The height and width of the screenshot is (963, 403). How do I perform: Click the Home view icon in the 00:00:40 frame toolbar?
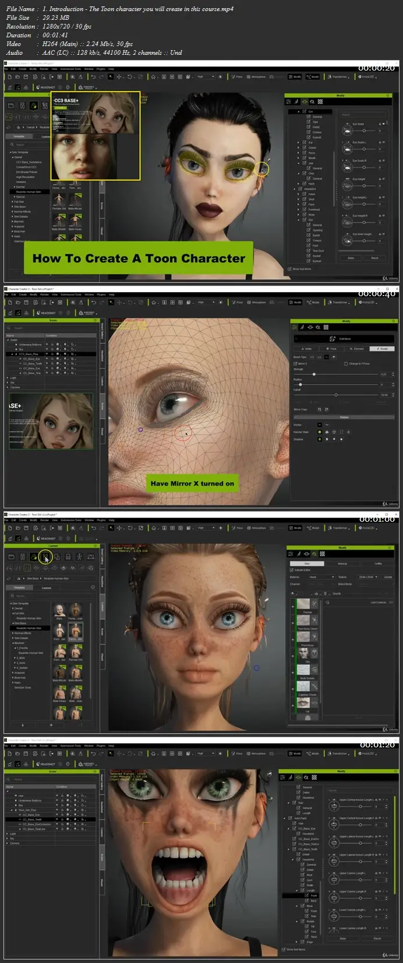[x=153, y=302]
